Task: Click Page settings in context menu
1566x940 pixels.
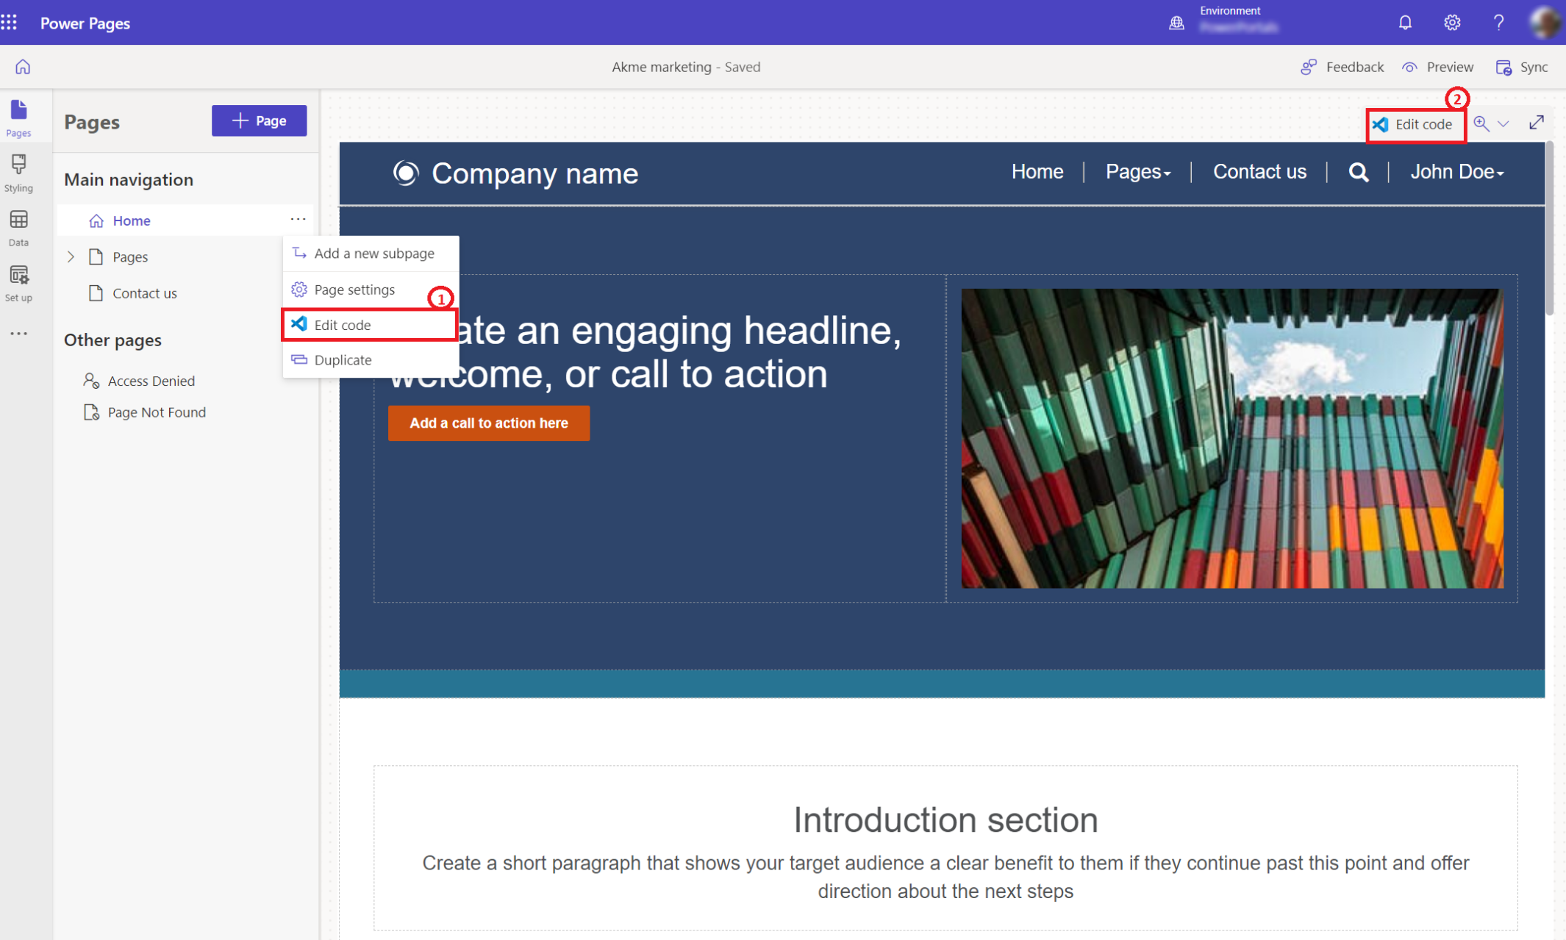Action: click(354, 288)
